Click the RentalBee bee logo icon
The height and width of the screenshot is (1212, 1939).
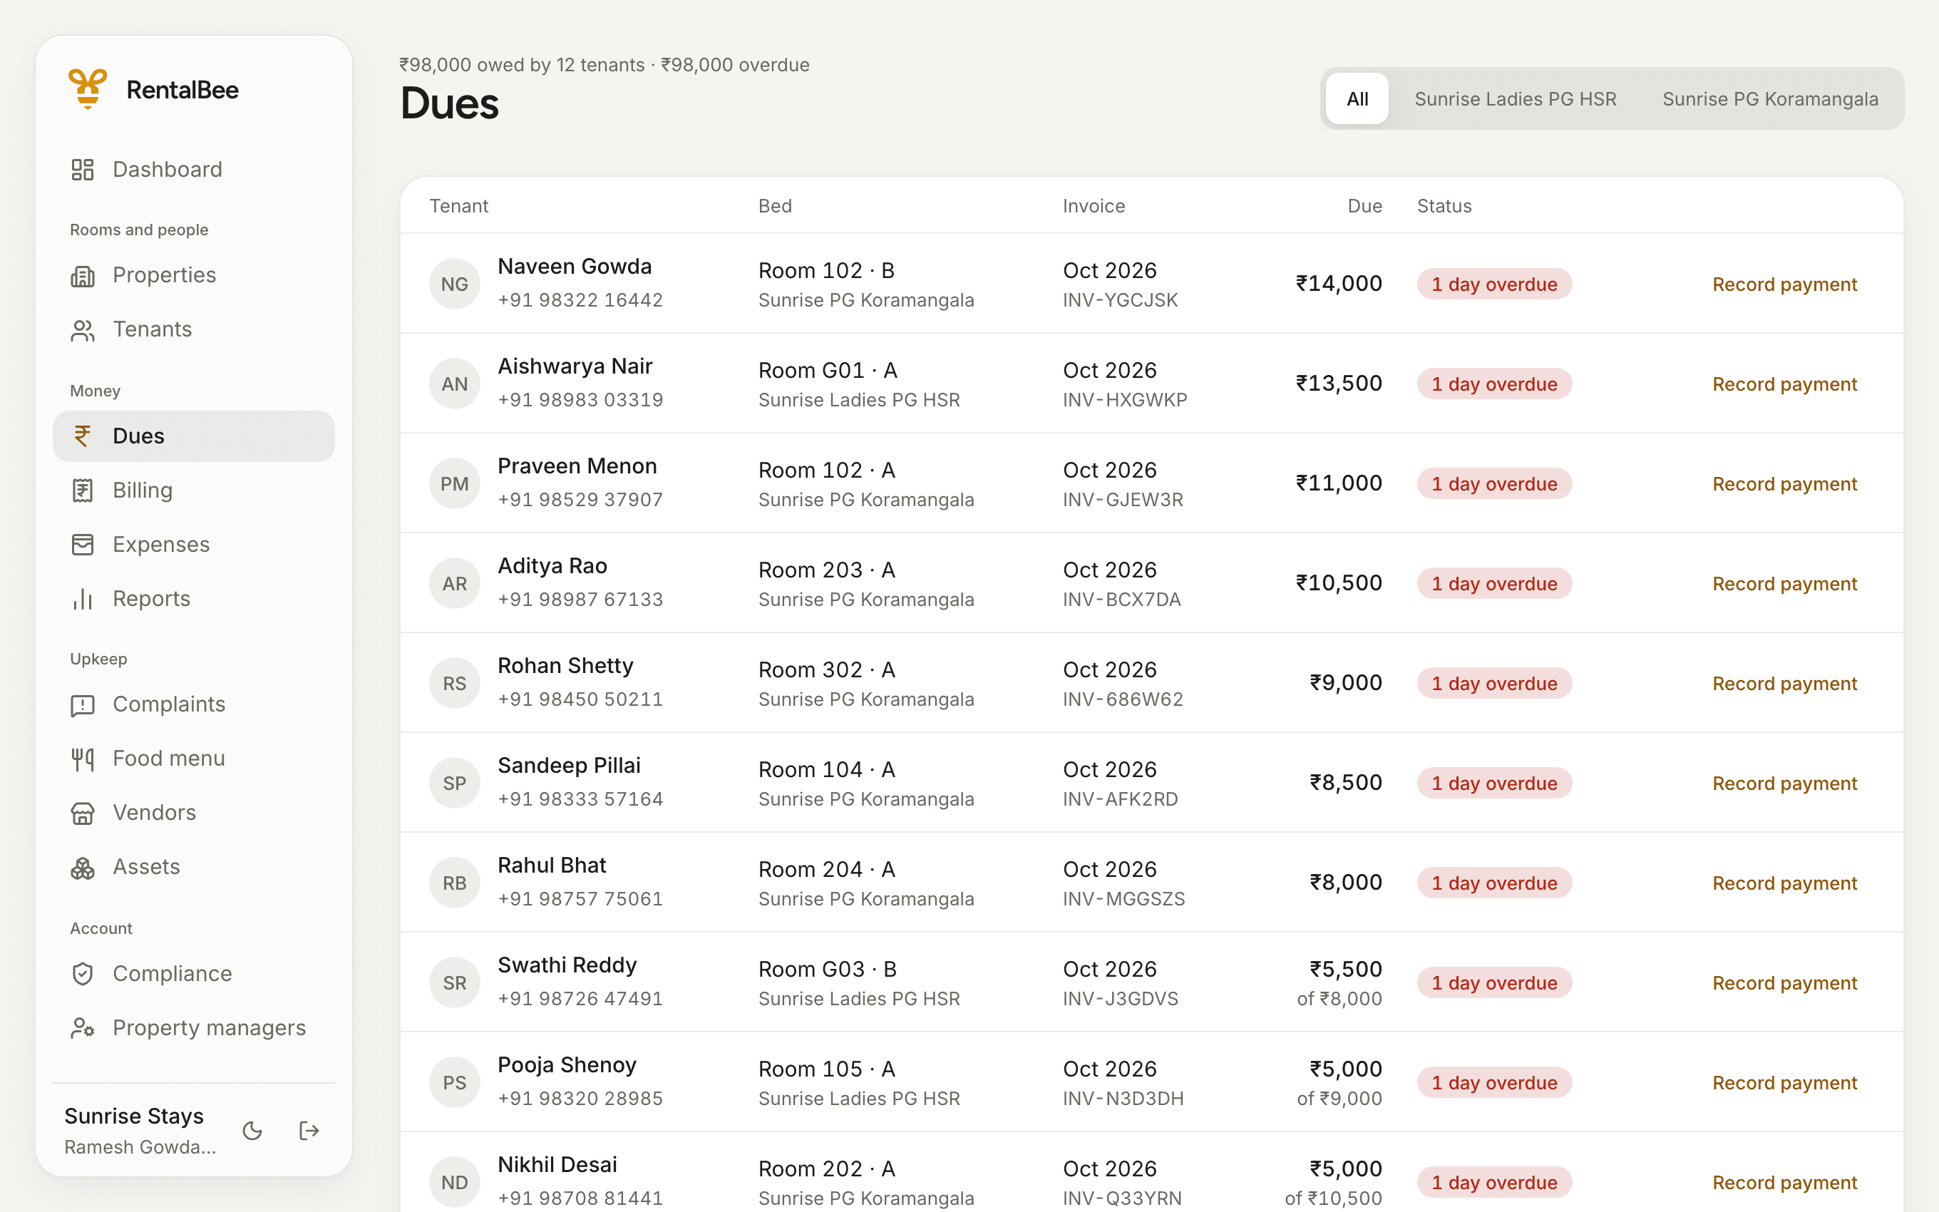pyautogui.click(x=88, y=89)
